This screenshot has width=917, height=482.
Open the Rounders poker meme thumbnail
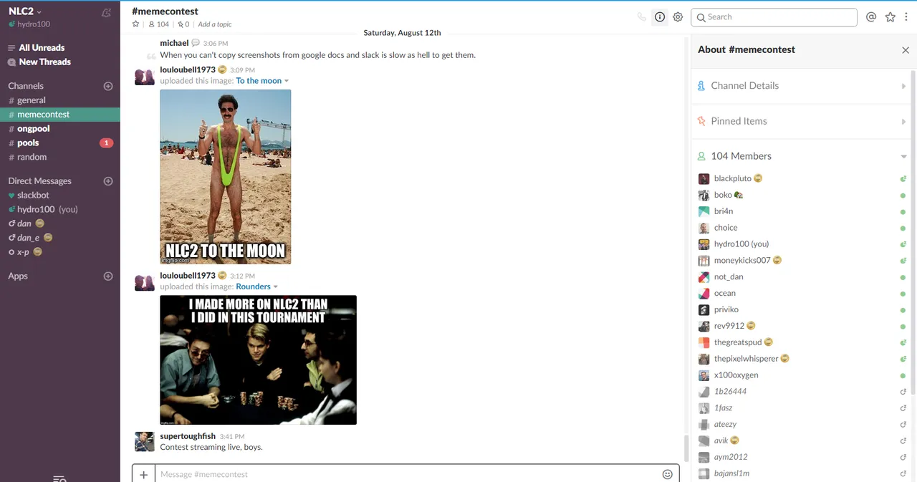pyautogui.click(x=258, y=360)
